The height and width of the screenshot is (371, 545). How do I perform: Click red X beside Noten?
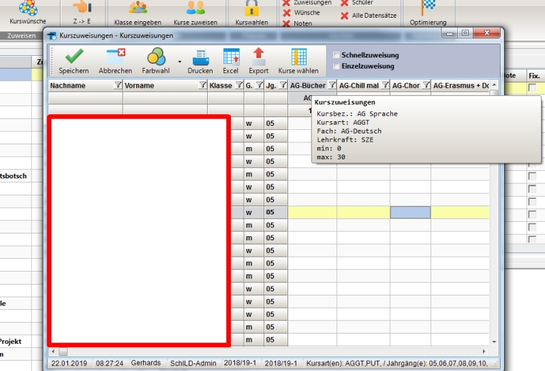coord(287,24)
